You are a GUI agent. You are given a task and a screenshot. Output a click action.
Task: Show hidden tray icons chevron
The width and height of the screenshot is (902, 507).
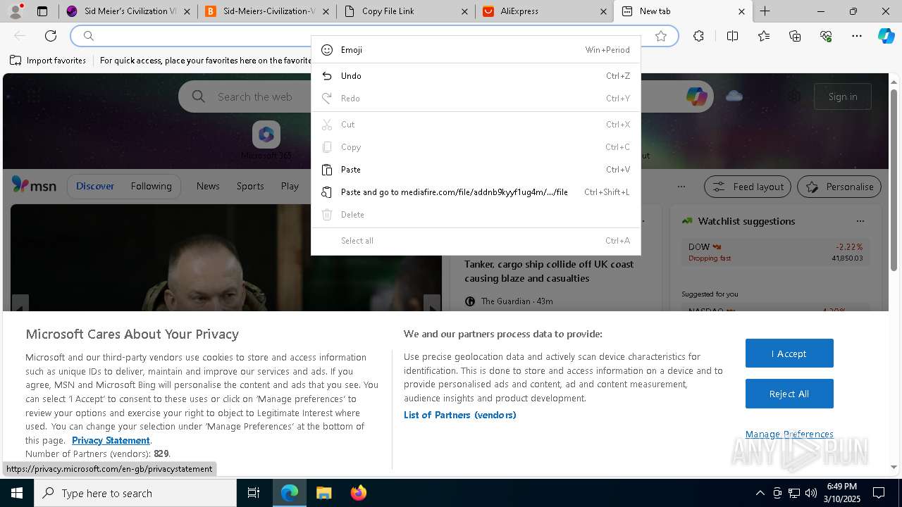tap(760, 493)
